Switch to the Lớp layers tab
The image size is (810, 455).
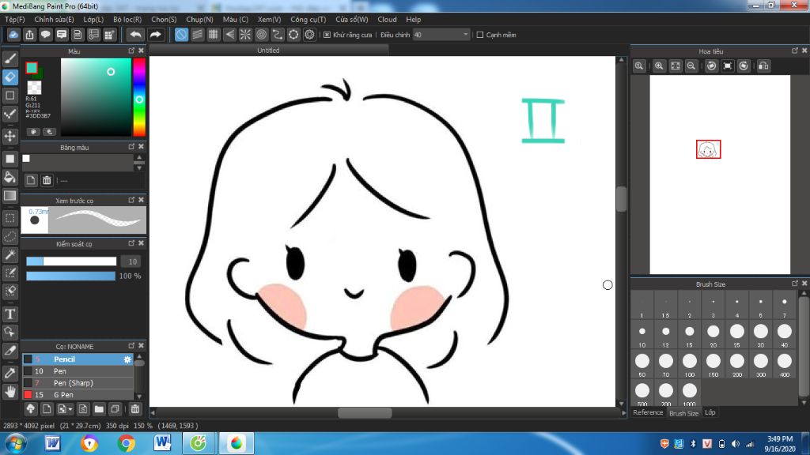tap(710, 412)
